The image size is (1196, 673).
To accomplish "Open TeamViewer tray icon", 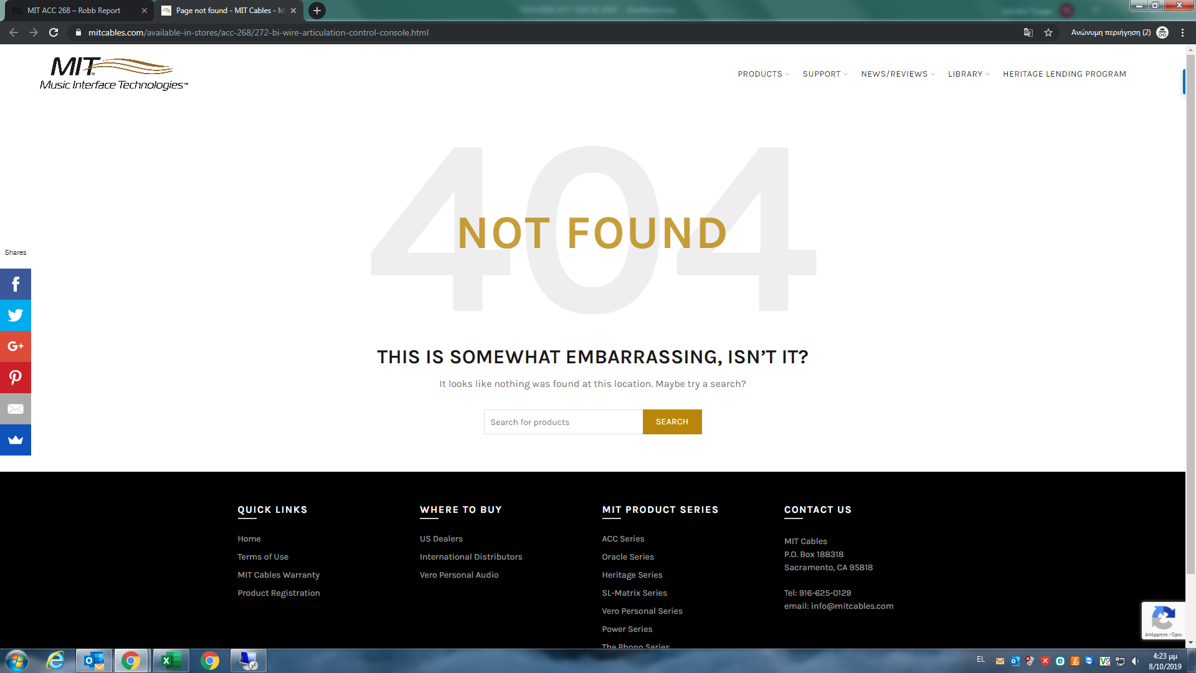I will (x=1089, y=661).
